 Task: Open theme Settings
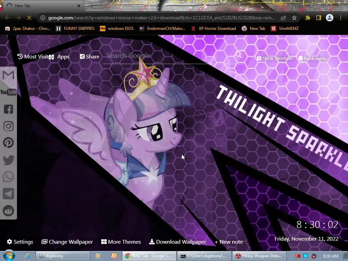[x=20, y=242]
